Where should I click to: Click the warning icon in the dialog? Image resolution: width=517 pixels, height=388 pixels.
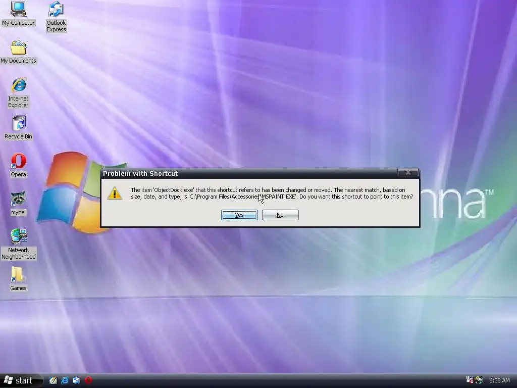click(x=115, y=193)
